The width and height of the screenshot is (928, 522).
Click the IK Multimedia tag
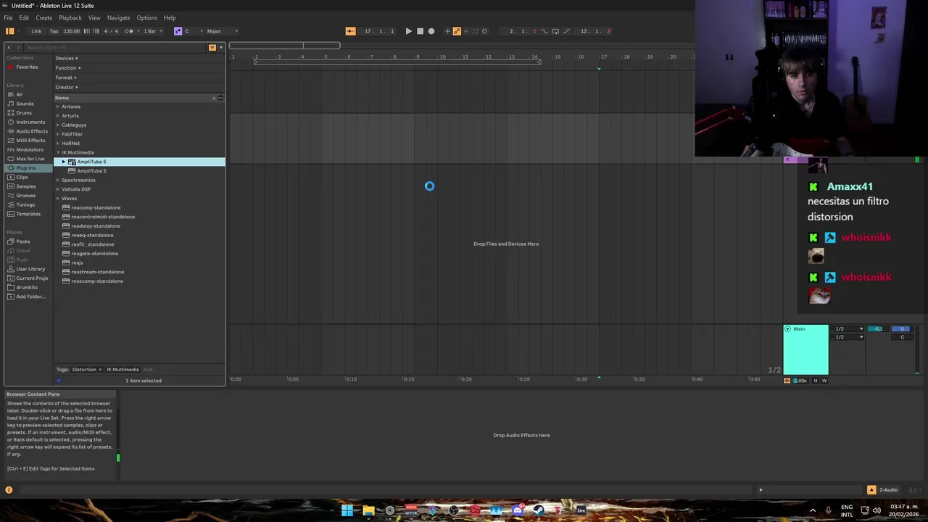pyautogui.click(x=123, y=370)
